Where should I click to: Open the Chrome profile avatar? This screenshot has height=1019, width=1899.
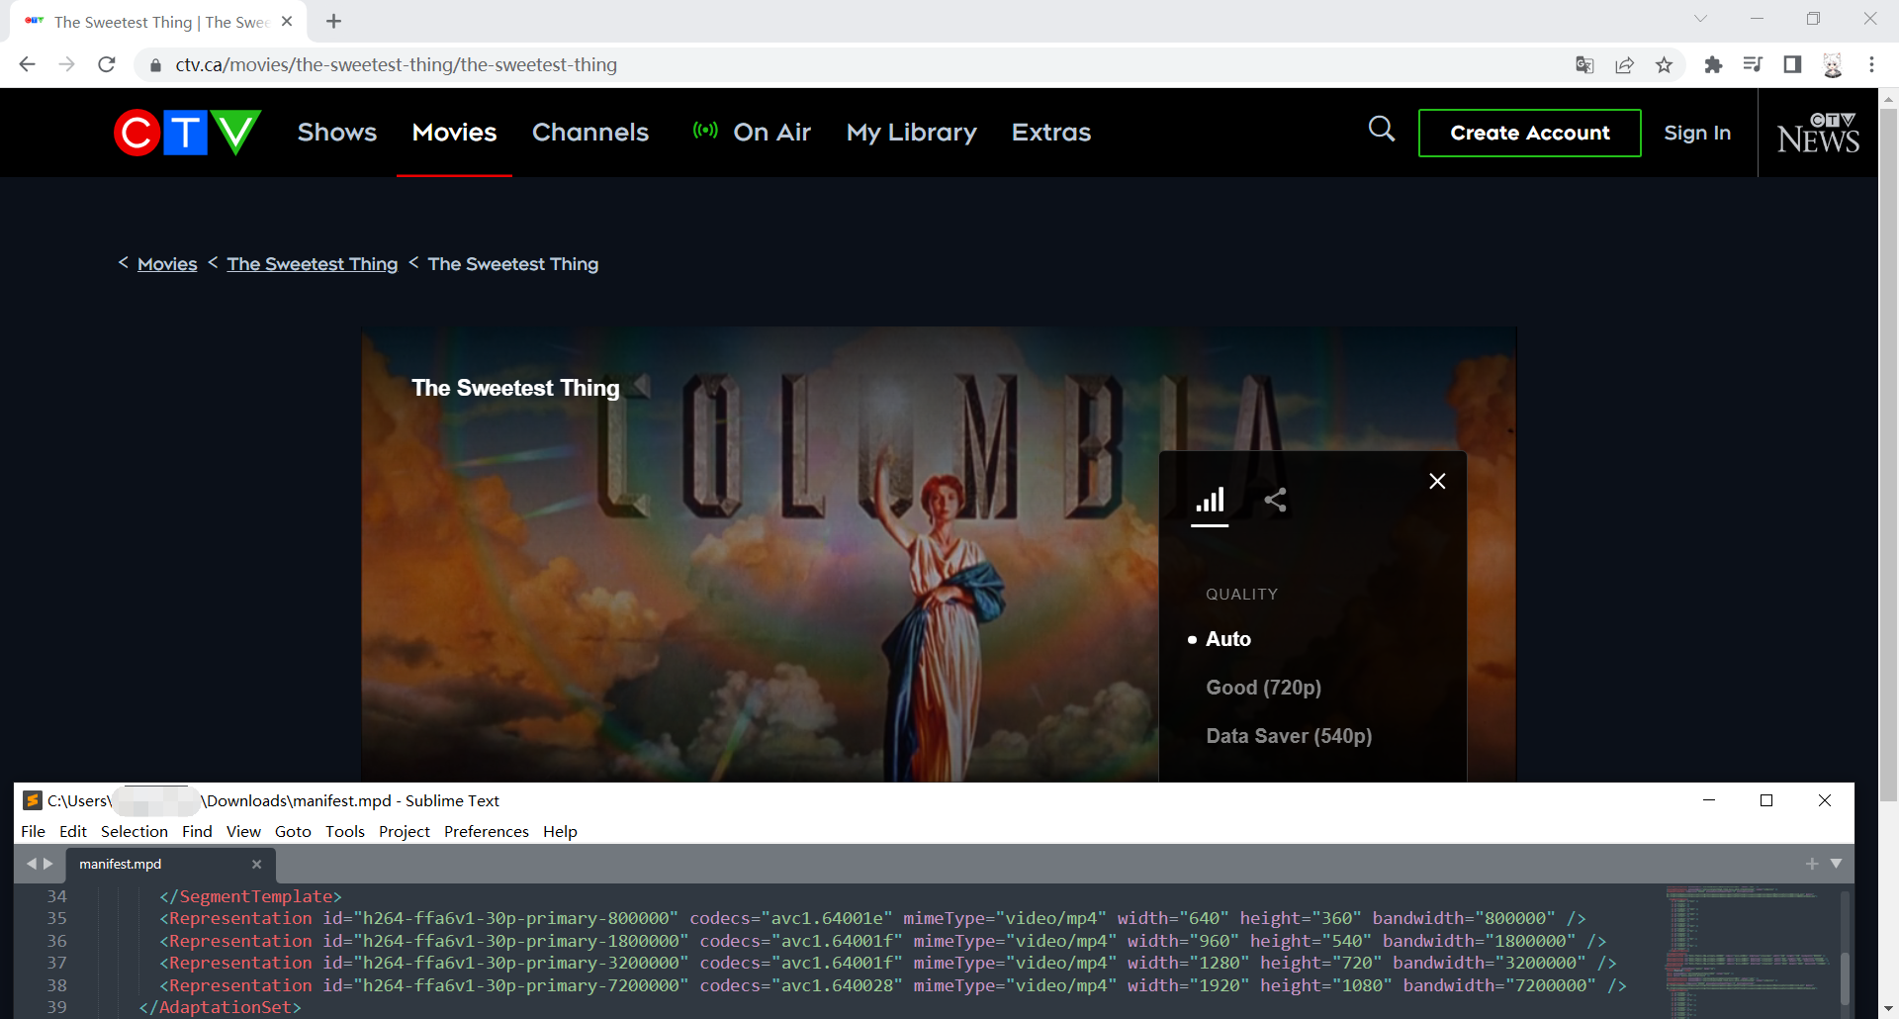(x=1833, y=64)
